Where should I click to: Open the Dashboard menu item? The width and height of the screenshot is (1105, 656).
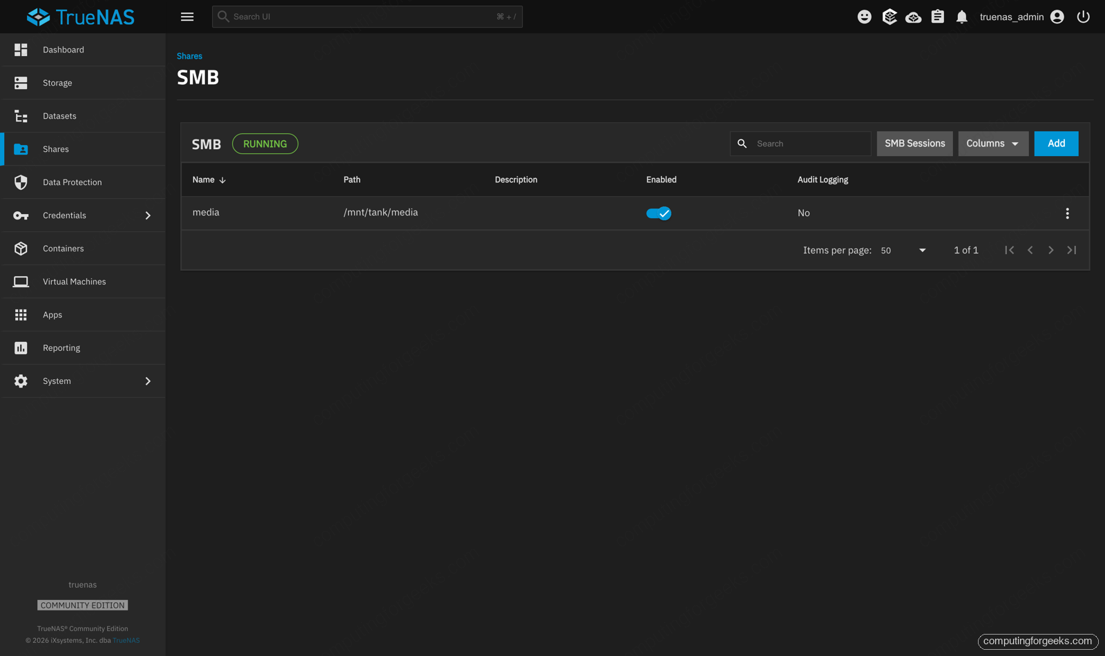click(83, 50)
